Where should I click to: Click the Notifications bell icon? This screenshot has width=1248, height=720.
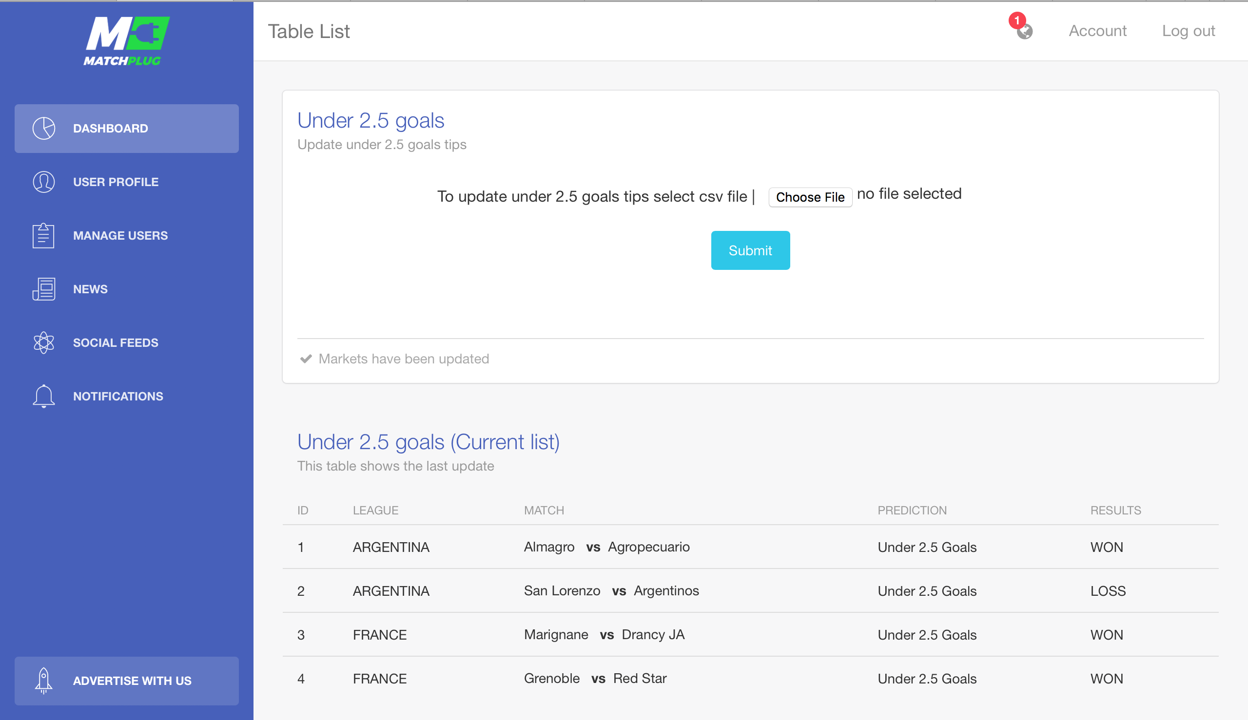coord(43,396)
